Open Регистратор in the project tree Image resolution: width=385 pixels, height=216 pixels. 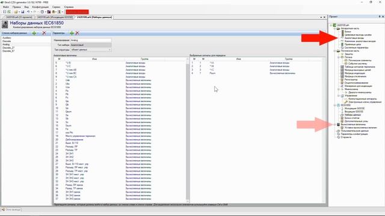click(351, 80)
